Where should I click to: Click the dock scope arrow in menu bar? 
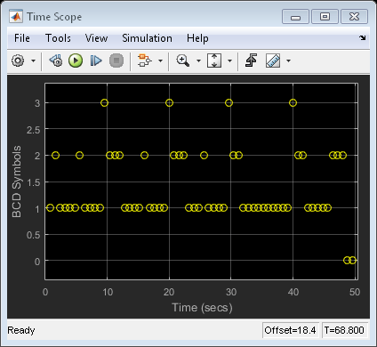click(x=363, y=37)
